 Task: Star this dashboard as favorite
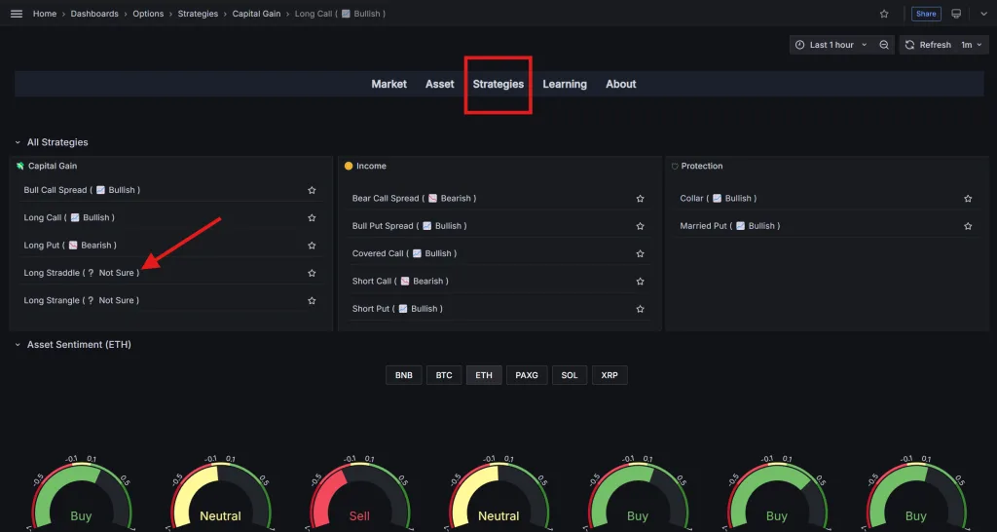884,14
